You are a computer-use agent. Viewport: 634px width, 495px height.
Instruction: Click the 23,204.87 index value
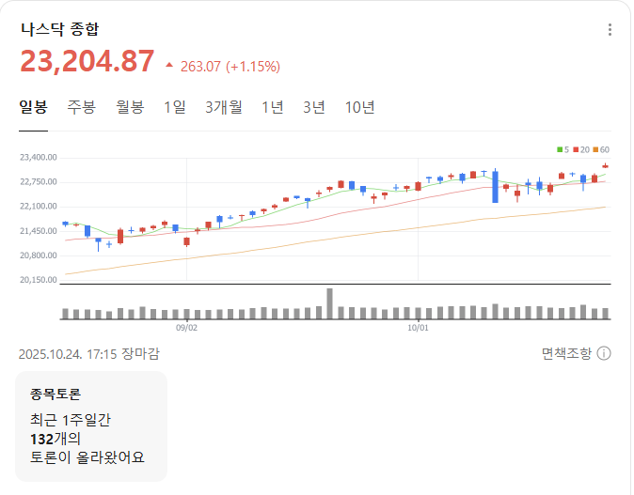pyautogui.click(x=87, y=61)
